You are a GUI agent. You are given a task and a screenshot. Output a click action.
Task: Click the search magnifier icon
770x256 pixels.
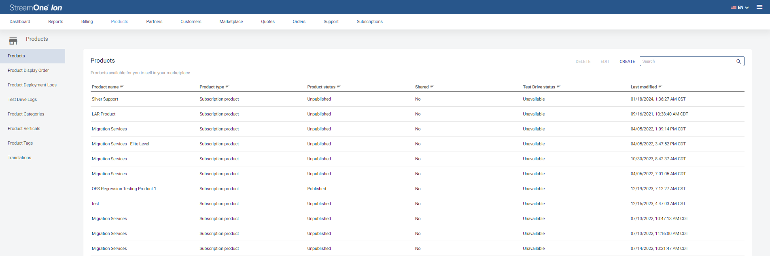[738, 61]
